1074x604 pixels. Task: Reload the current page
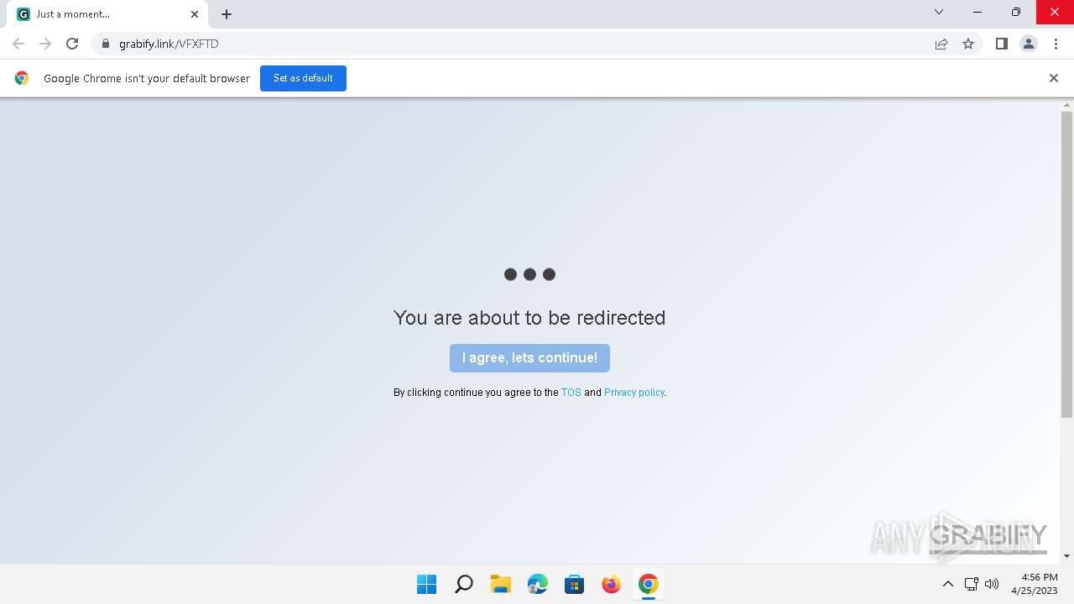[x=72, y=44]
